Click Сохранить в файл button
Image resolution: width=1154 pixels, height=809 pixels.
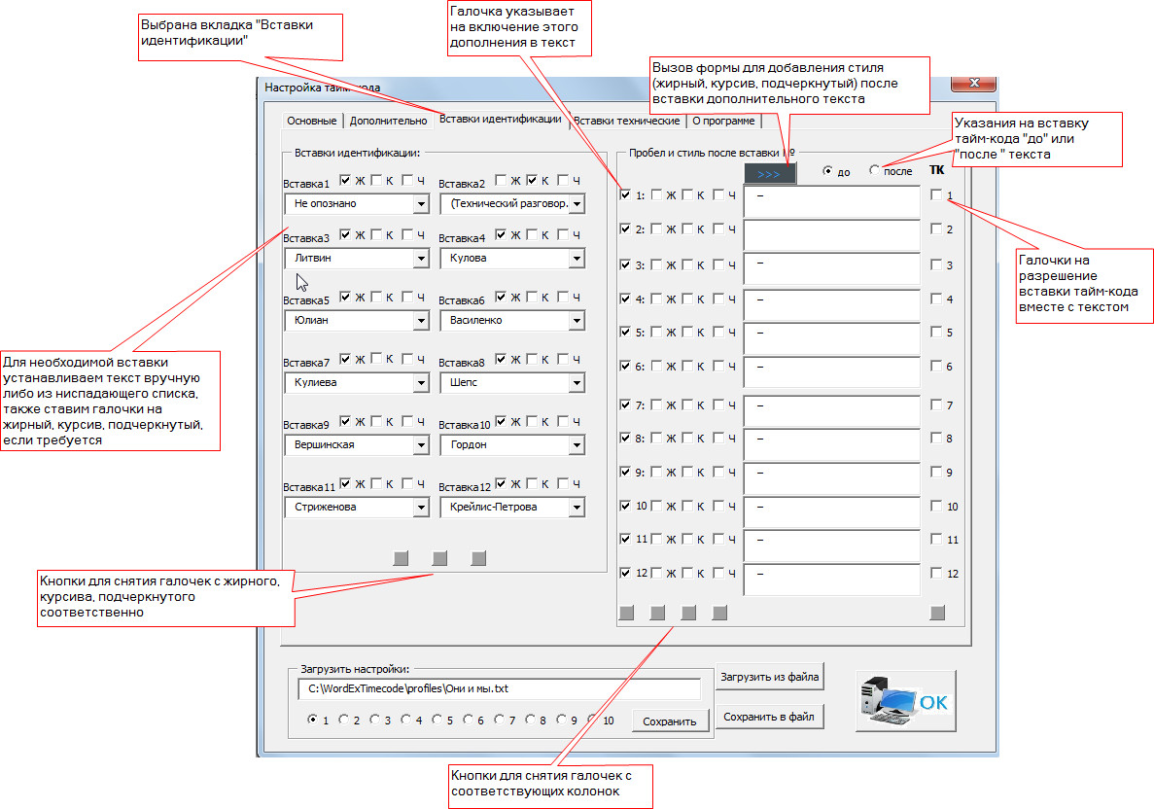(769, 717)
